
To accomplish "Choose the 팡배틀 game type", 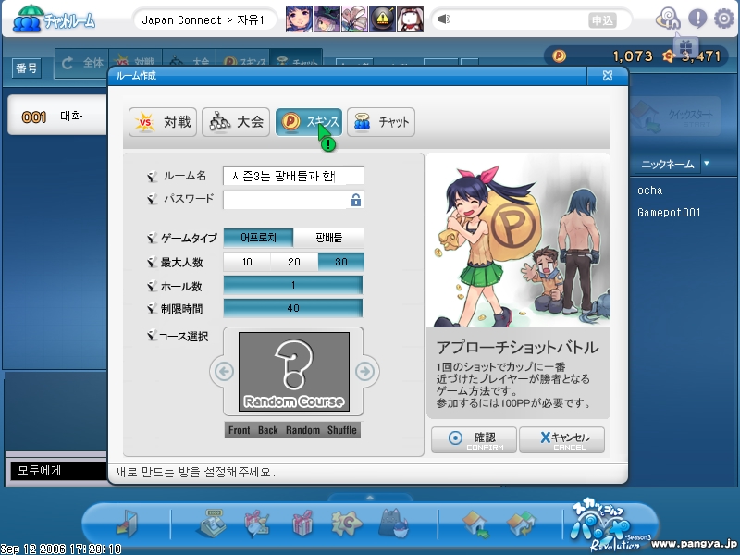I will (328, 238).
